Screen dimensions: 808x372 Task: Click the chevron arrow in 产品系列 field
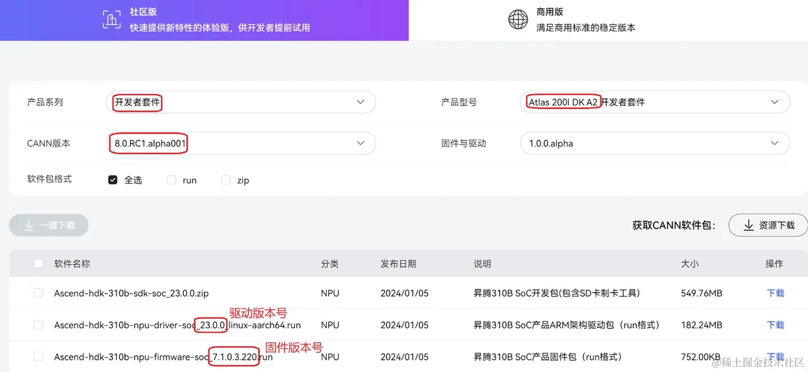coord(361,102)
